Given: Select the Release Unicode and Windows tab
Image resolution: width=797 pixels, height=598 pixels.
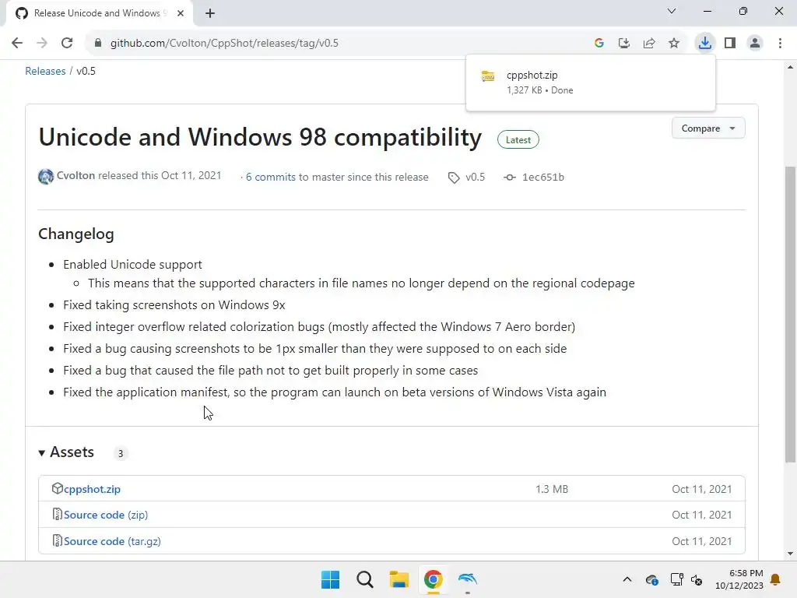Looking at the screenshot, I should (x=99, y=13).
